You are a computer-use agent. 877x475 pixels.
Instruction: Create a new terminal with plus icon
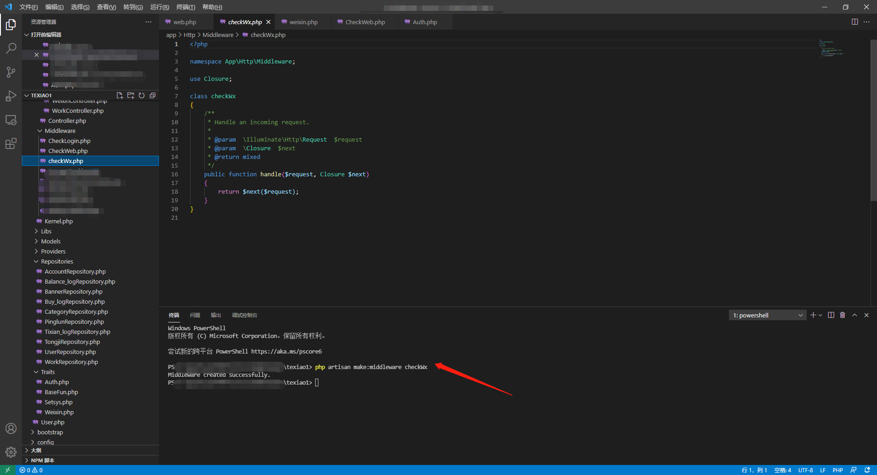coord(813,315)
